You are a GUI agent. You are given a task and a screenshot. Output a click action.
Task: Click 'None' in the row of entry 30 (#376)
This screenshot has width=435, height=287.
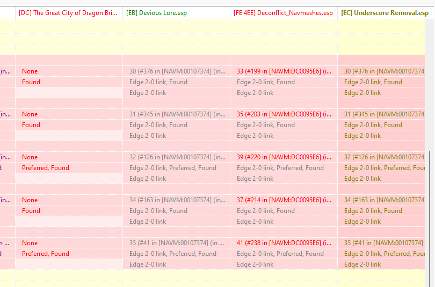coord(30,71)
